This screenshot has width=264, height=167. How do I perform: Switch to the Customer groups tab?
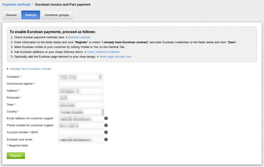pos(57,15)
